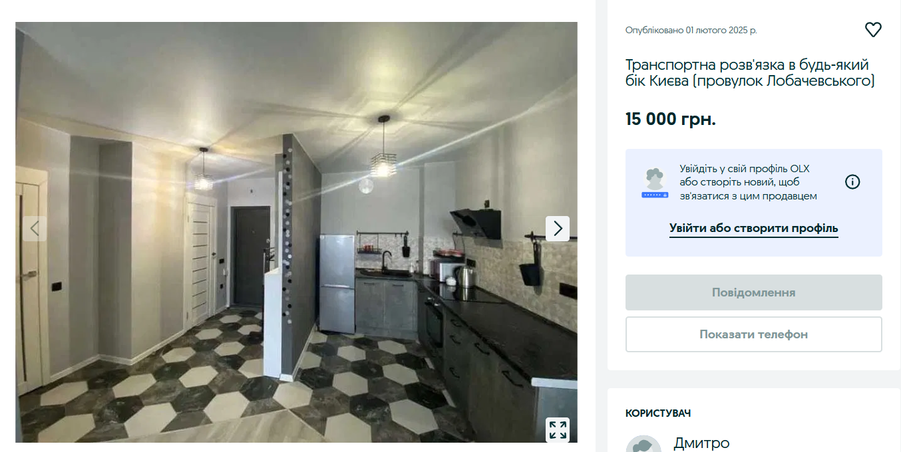
Task: Click the listing title about Транспортна розв'язка
Action: click(750, 73)
